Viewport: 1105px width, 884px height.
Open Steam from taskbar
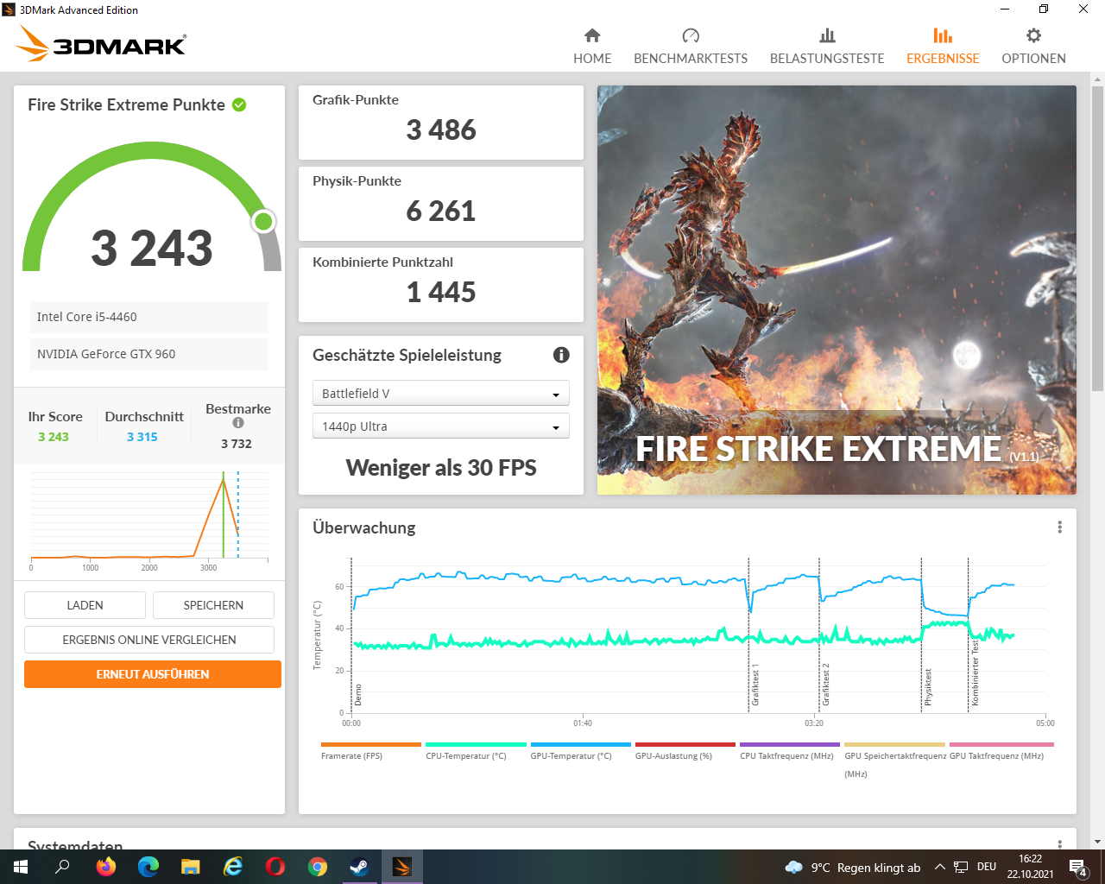point(360,867)
